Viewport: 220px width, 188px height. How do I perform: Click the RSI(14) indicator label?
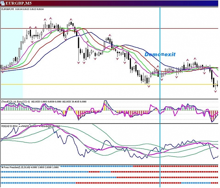click(31, 126)
